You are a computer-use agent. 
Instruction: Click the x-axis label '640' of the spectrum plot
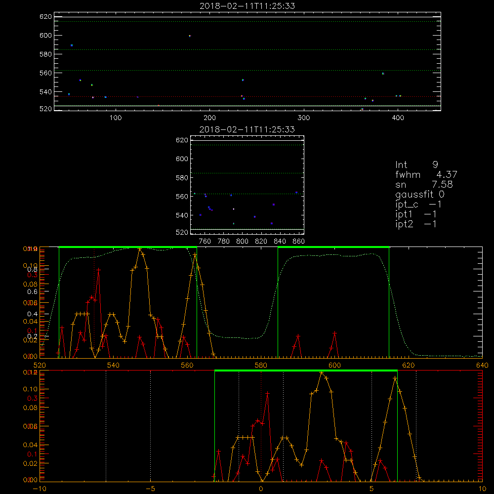pyautogui.click(x=482, y=366)
